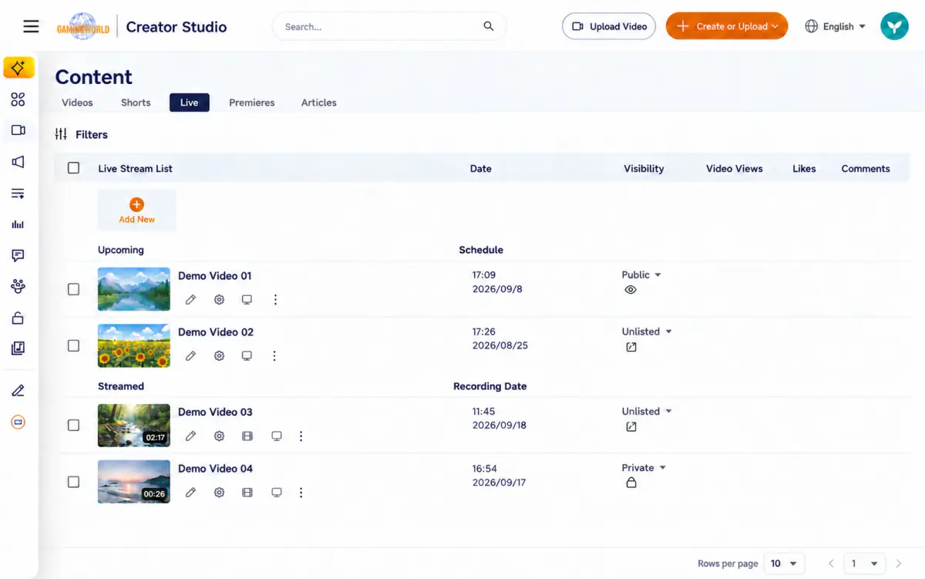Open more options for Demo Video 04
925x579 pixels.
[x=301, y=492]
